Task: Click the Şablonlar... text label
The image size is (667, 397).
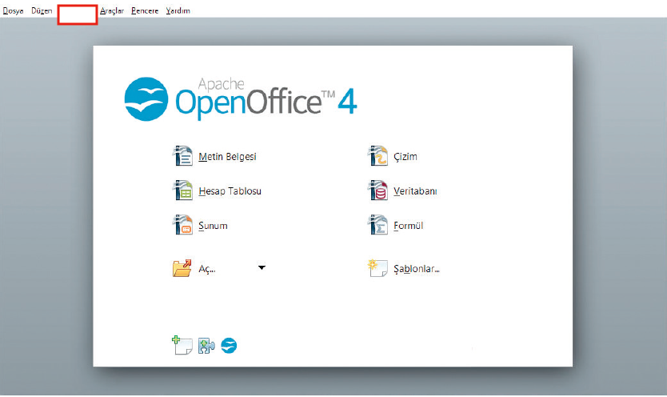Action: [416, 269]
